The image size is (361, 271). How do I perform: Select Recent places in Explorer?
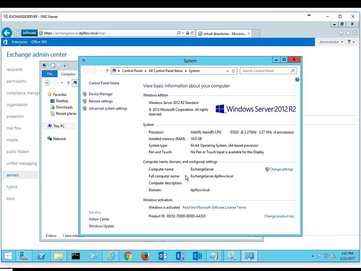point(66,114)
